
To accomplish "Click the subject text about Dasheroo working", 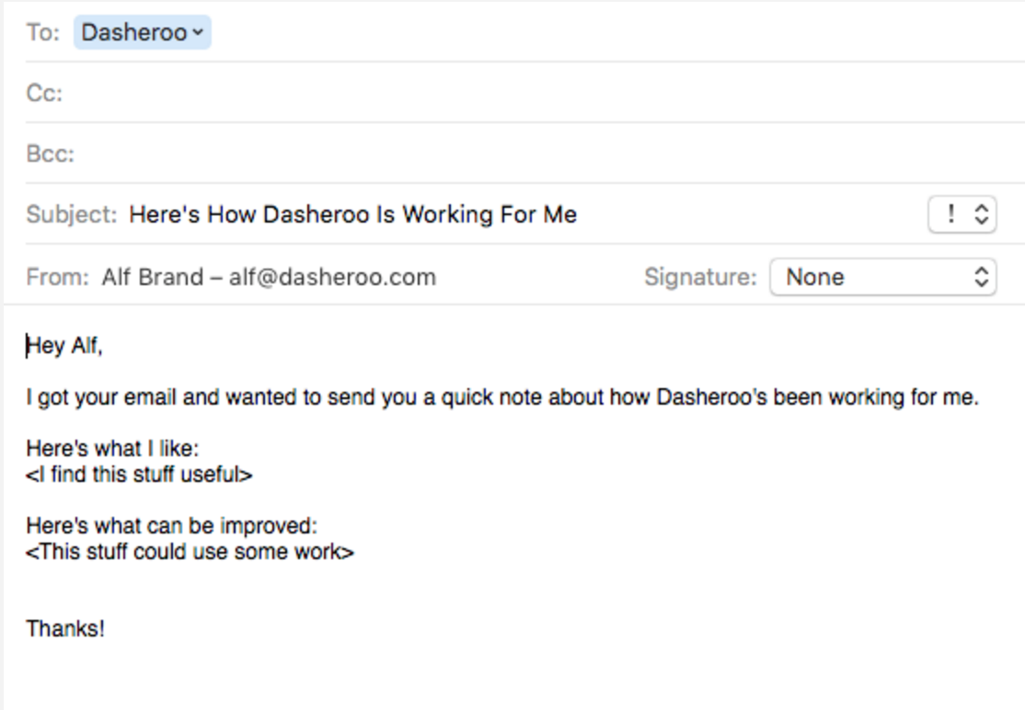I will 352,215.
